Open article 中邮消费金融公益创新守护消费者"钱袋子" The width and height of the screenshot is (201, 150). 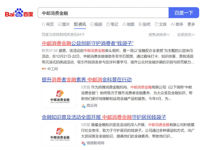tap(88, 43)
